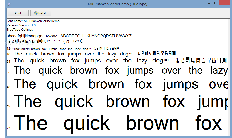Click the 'Version: Version 1.00' line

[x=22, y=25]
